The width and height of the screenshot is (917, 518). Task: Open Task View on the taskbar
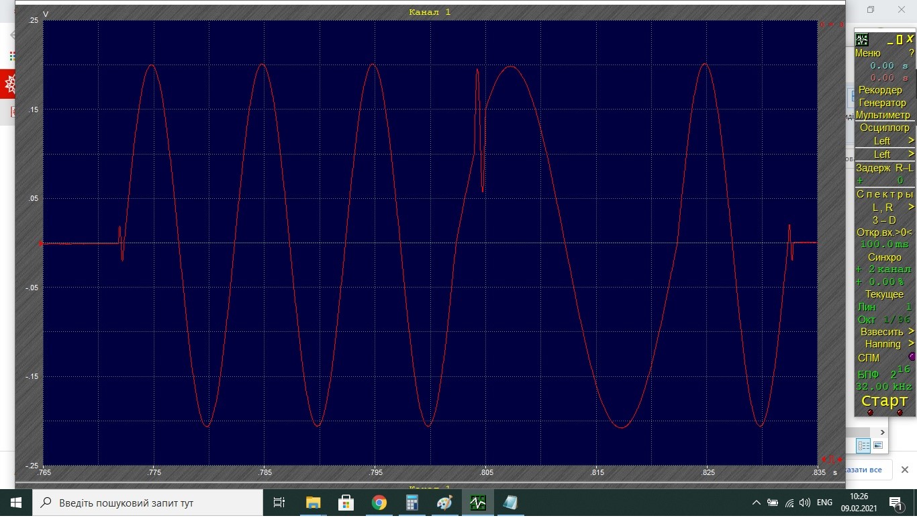coord(279,503)
